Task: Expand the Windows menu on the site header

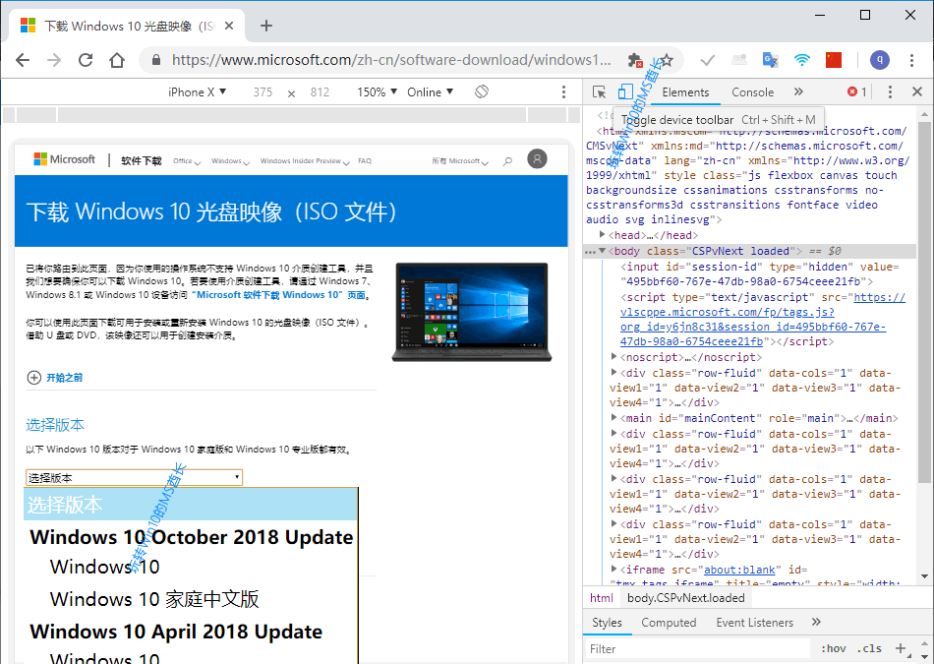Action: click(x=230, y=161)
